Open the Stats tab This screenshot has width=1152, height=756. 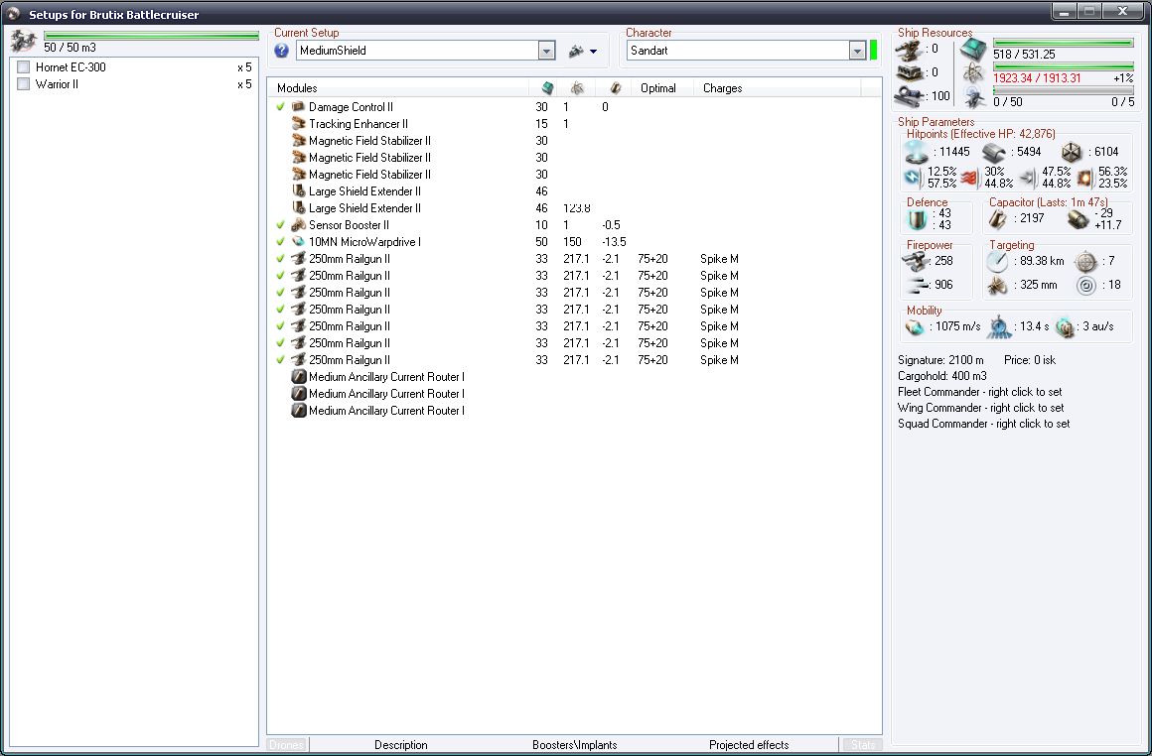863,745
